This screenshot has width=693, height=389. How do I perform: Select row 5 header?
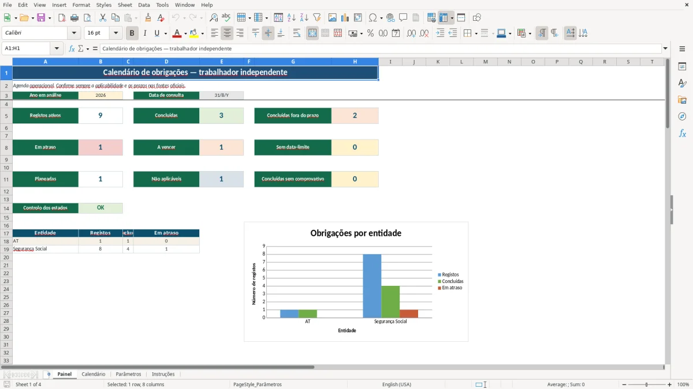click(x=6, y=115)
